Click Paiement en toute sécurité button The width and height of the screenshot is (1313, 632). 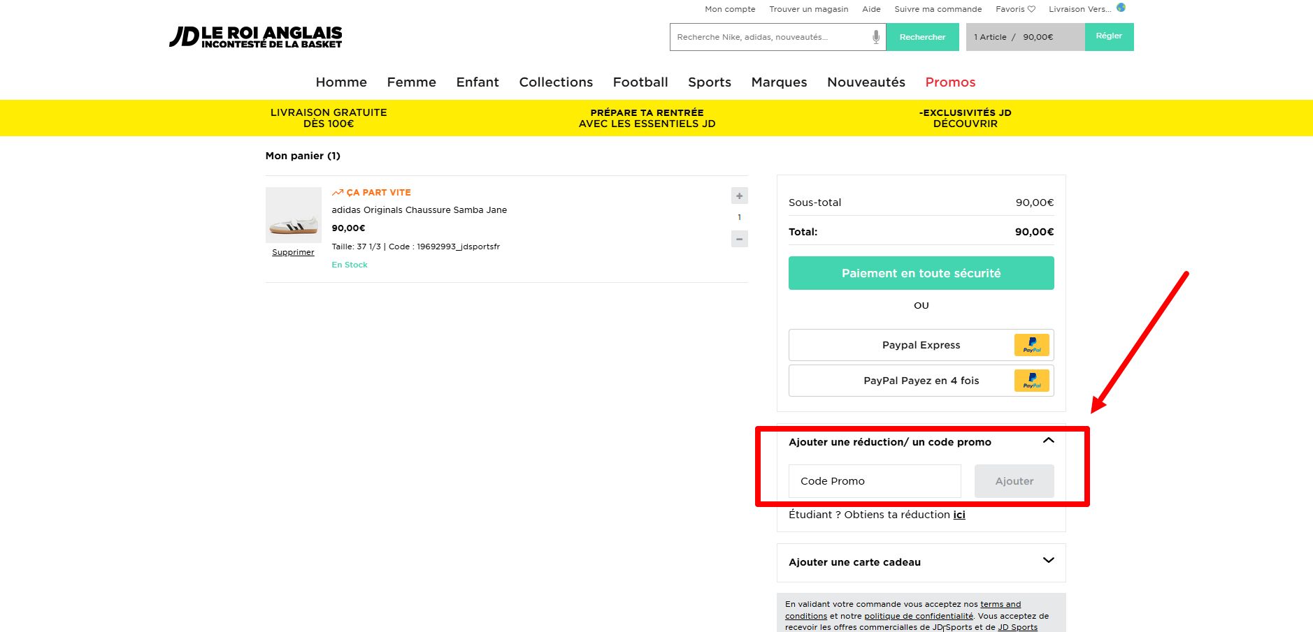coord(921,273)
